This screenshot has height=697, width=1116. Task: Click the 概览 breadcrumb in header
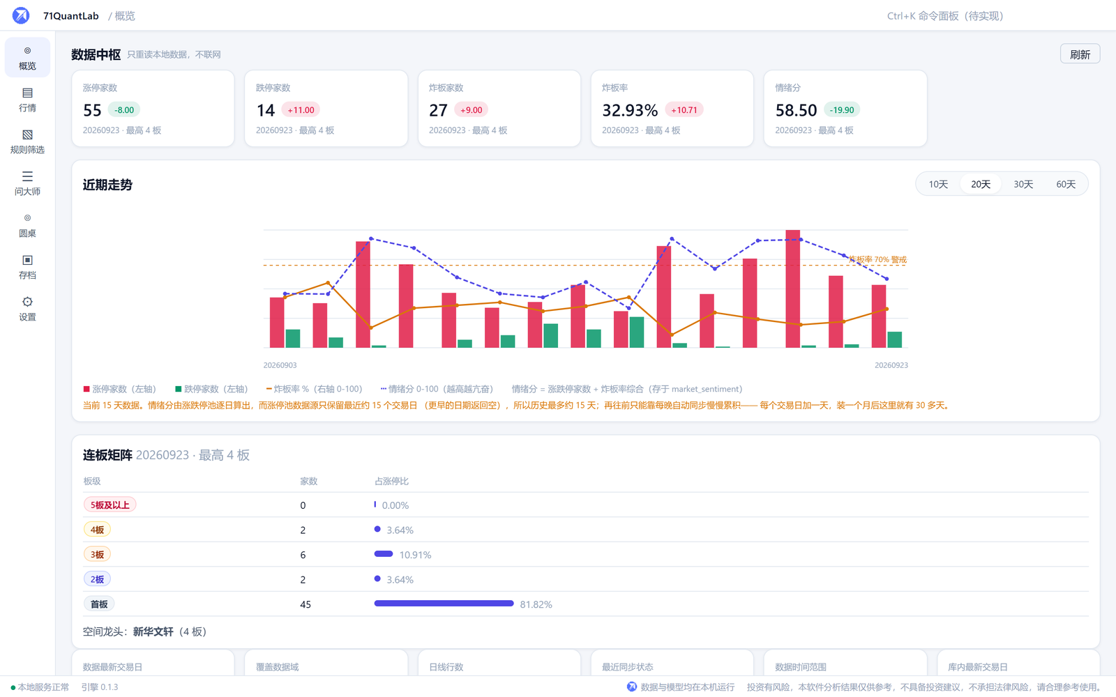(125, 16)
